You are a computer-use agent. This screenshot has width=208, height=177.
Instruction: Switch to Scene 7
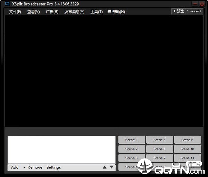coord(159,158)
